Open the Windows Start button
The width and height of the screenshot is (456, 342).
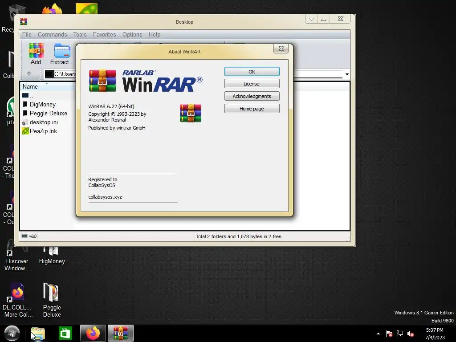12,333
